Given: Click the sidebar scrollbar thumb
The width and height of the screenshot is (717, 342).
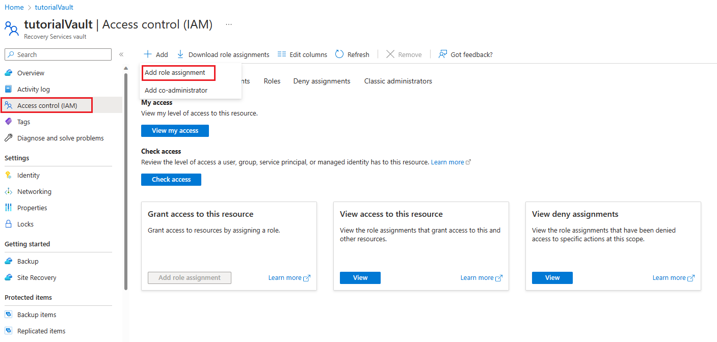Looking at the screenshot, I should [126, 181].
